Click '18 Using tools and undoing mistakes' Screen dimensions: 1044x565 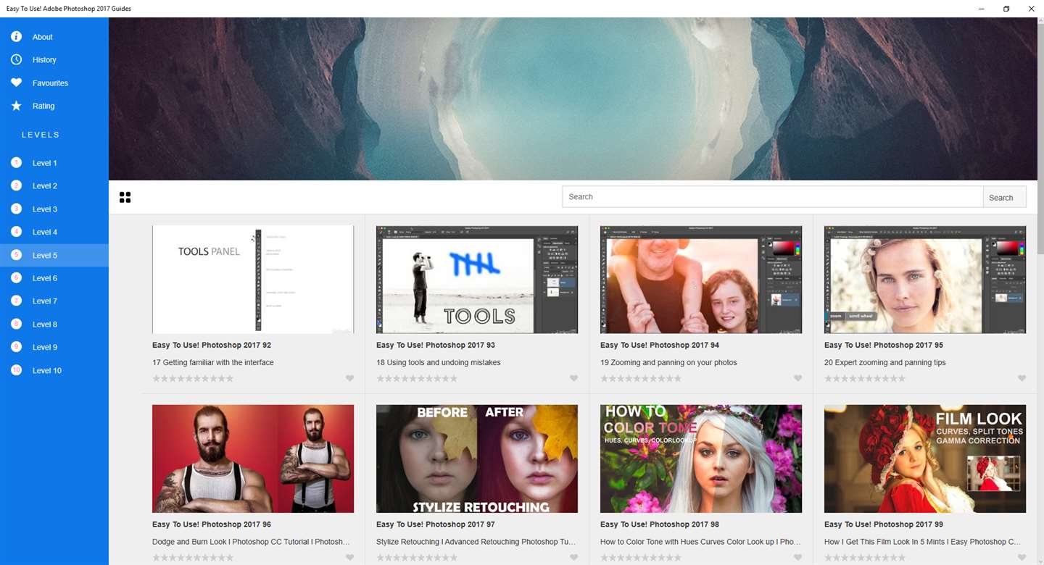coord(439,362)
